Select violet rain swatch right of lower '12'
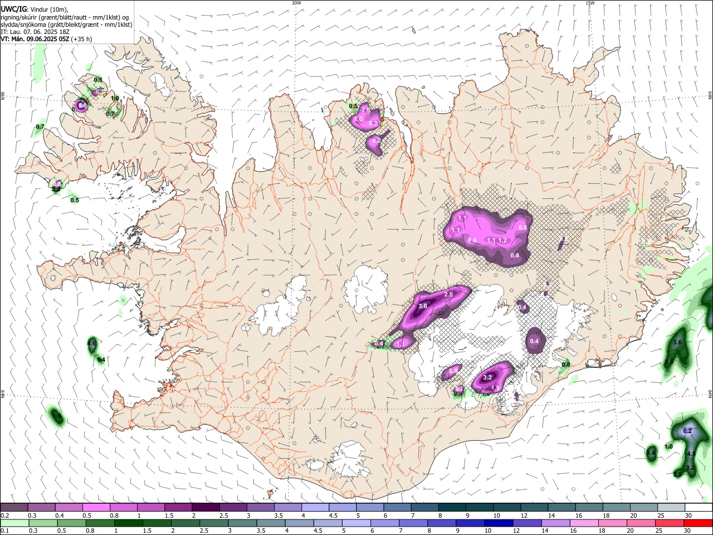 click(527, 523)
